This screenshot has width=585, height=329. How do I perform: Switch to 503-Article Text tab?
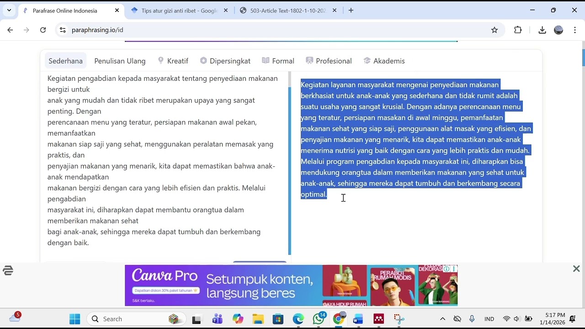[288, 11]
